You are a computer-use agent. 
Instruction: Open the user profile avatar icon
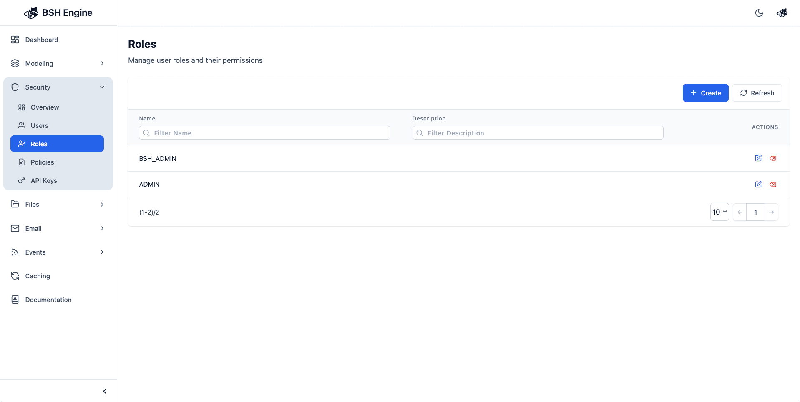[782, 13]
